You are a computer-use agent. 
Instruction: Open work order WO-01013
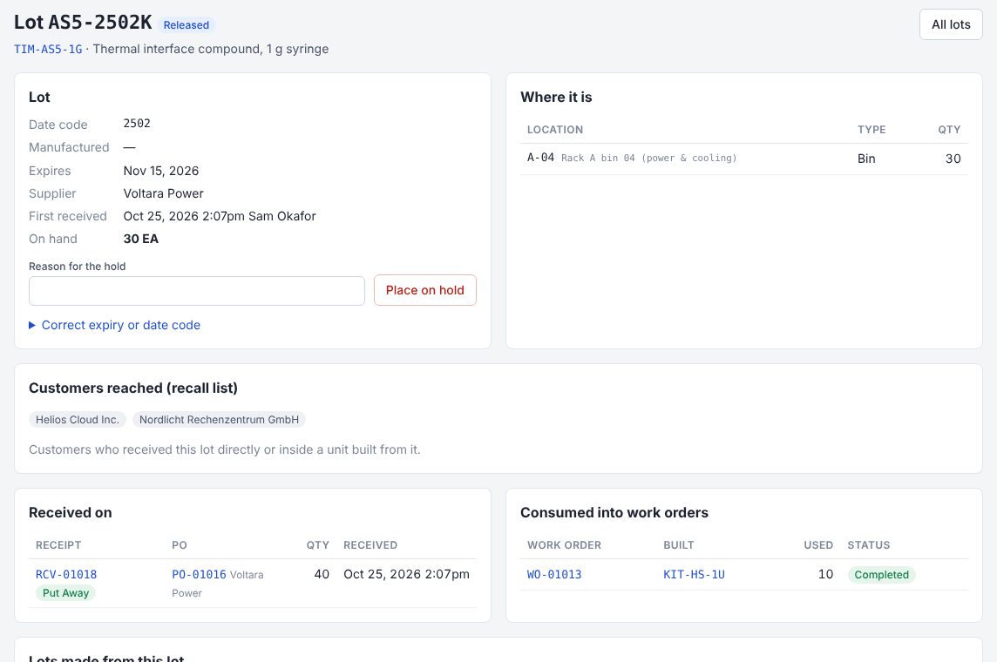554,574
